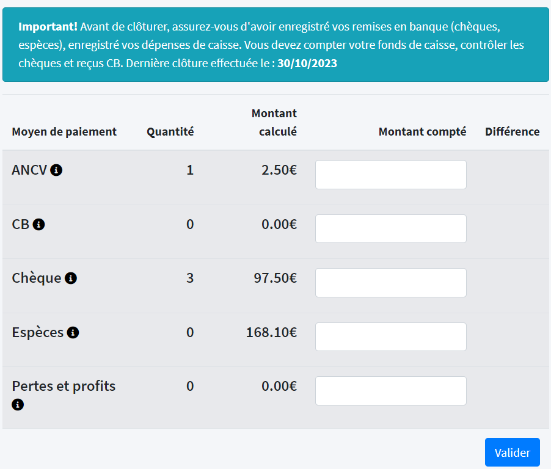This screenshot has width=551, height=469.
Task: Click the Chèque calculated amount 97.50€
Action: click(x=275, y=278)
